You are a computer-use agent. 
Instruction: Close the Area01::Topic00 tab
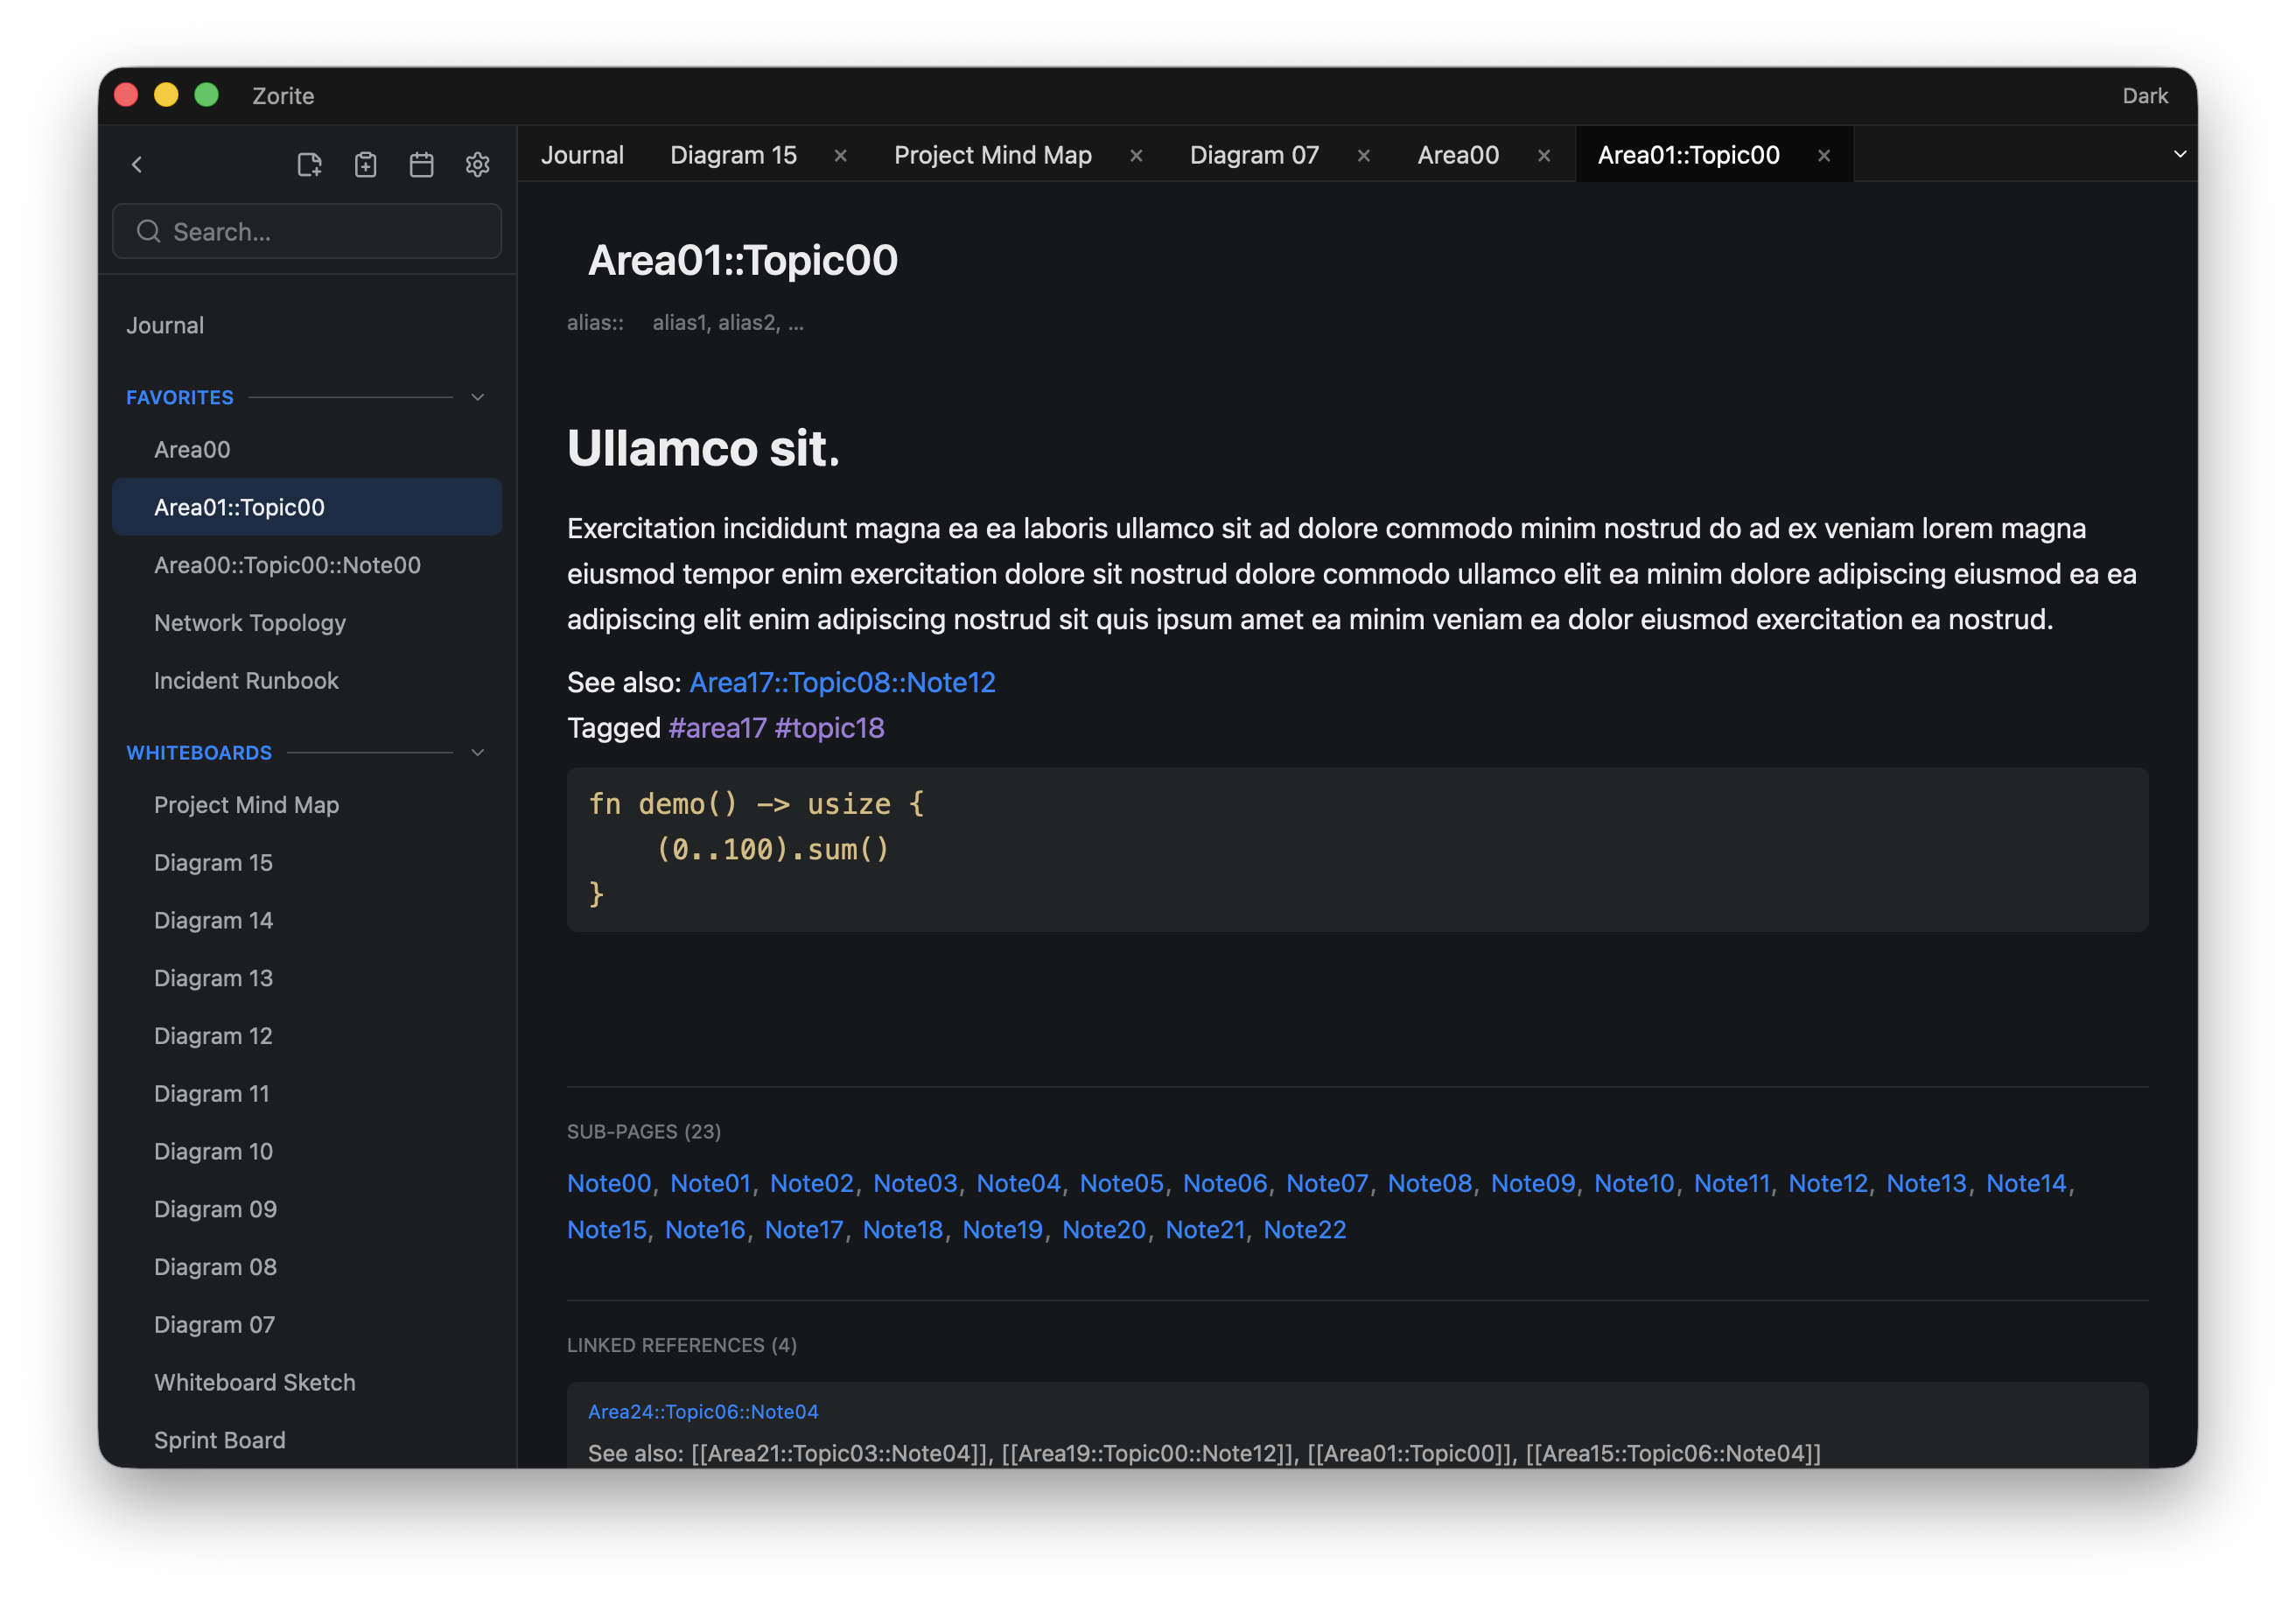tap(1823, 155)
